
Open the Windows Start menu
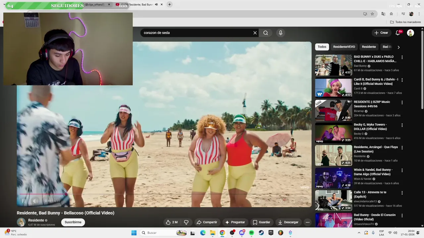(x=134, y=233)
